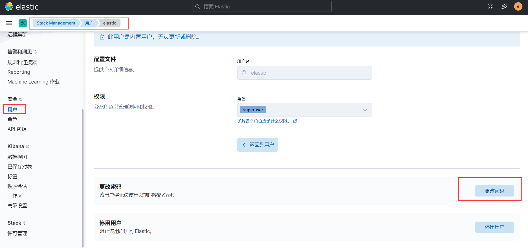Viewport: 528px width, 248px height.
Task: Open 已保存对象 in the sidebar
Action: (x=20, y=167)
